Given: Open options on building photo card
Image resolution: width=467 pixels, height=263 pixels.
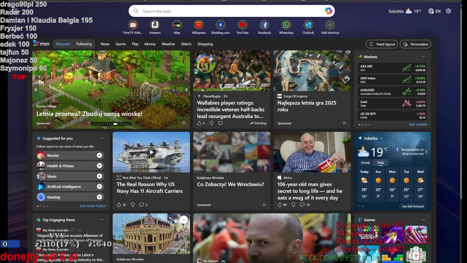Looking at the screenshot, I should coord(184,220).
